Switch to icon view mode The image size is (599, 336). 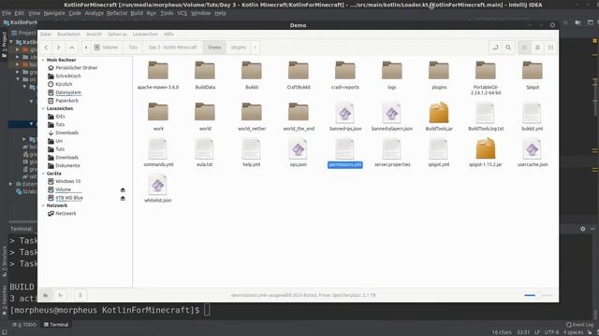pos(524,48)
